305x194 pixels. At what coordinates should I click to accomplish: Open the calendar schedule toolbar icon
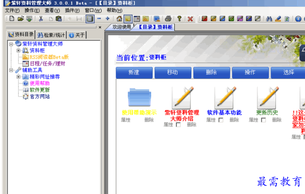137,18
